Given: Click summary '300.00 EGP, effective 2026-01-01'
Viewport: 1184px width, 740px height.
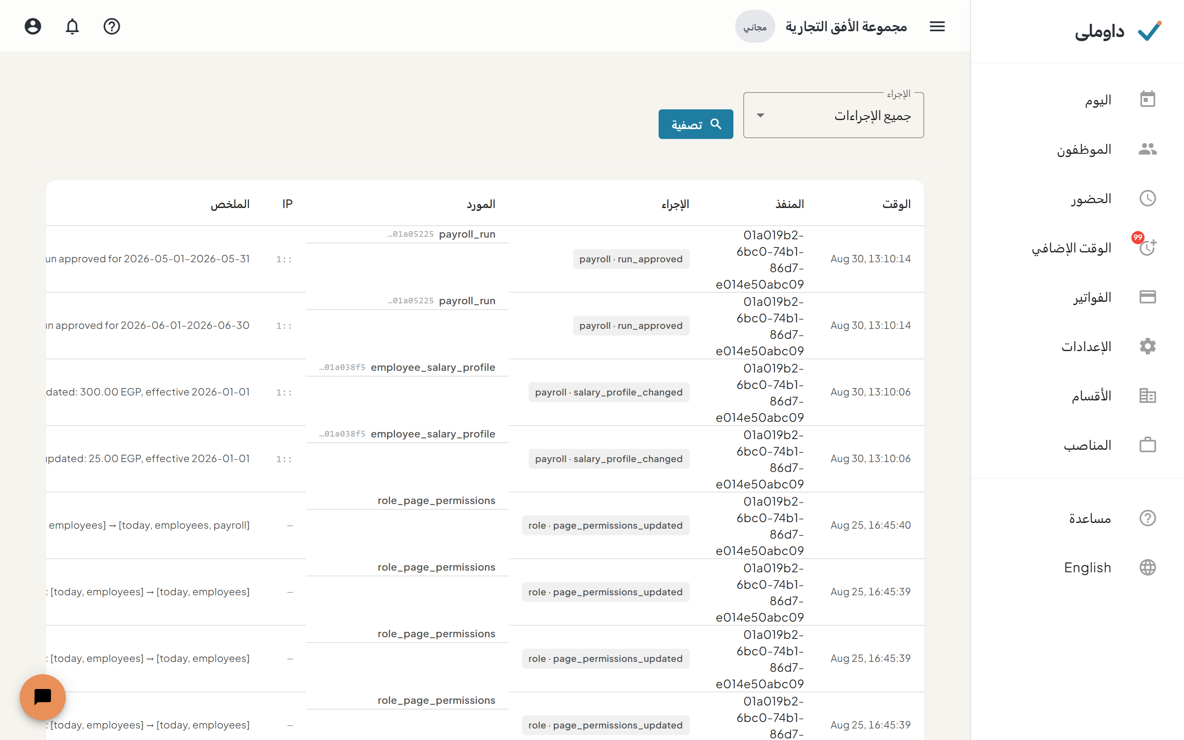Looking at the screenshot, I should tap(165, 391).
